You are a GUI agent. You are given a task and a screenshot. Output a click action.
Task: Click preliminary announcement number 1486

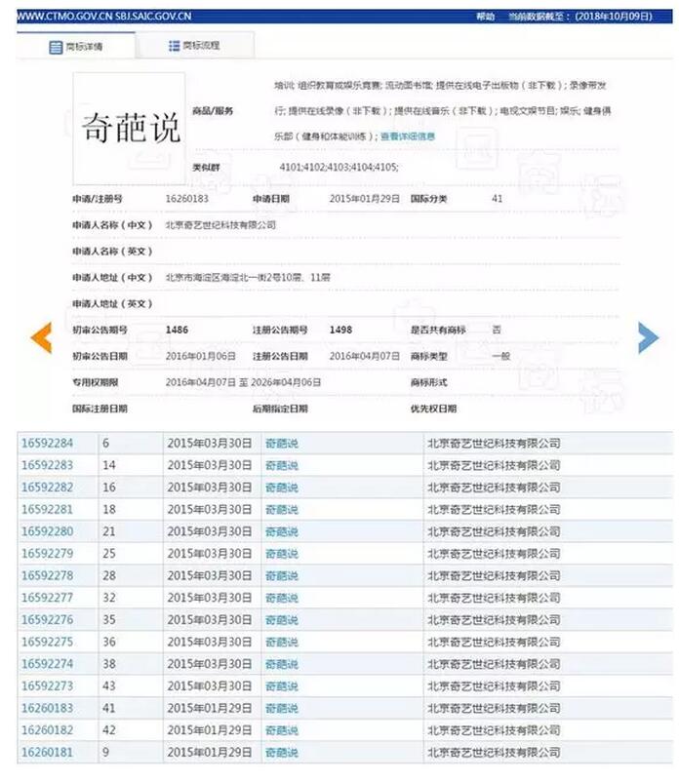point(178,330)
